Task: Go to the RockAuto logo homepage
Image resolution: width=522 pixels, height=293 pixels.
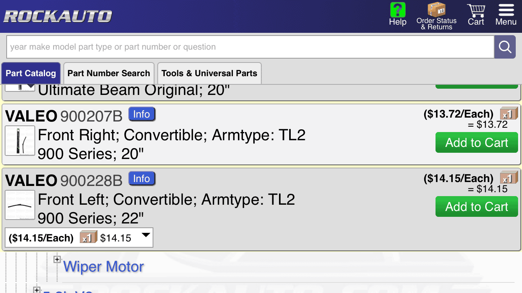Action: pyautogui.click(x=58, y=16)
